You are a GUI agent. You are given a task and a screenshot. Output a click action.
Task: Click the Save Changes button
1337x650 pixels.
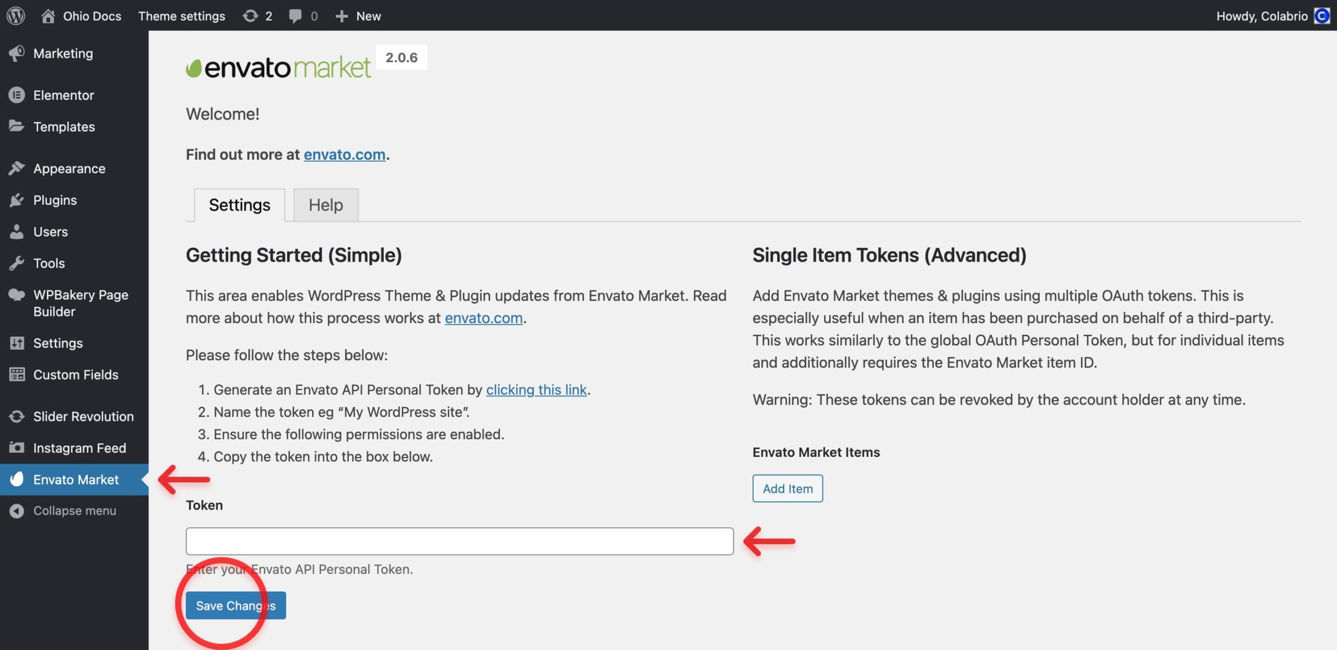(236, 605)
